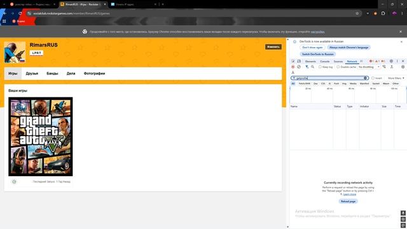Viewport: 407px width, 229px height.
Task: Click the Reload page button
Action: (348, 201)
